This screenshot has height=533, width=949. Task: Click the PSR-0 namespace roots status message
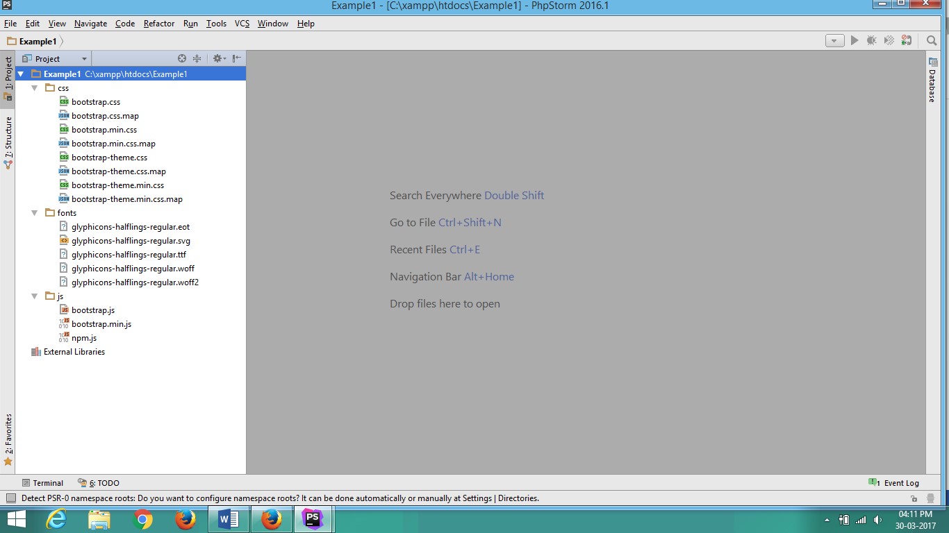[x=280, y=498]
